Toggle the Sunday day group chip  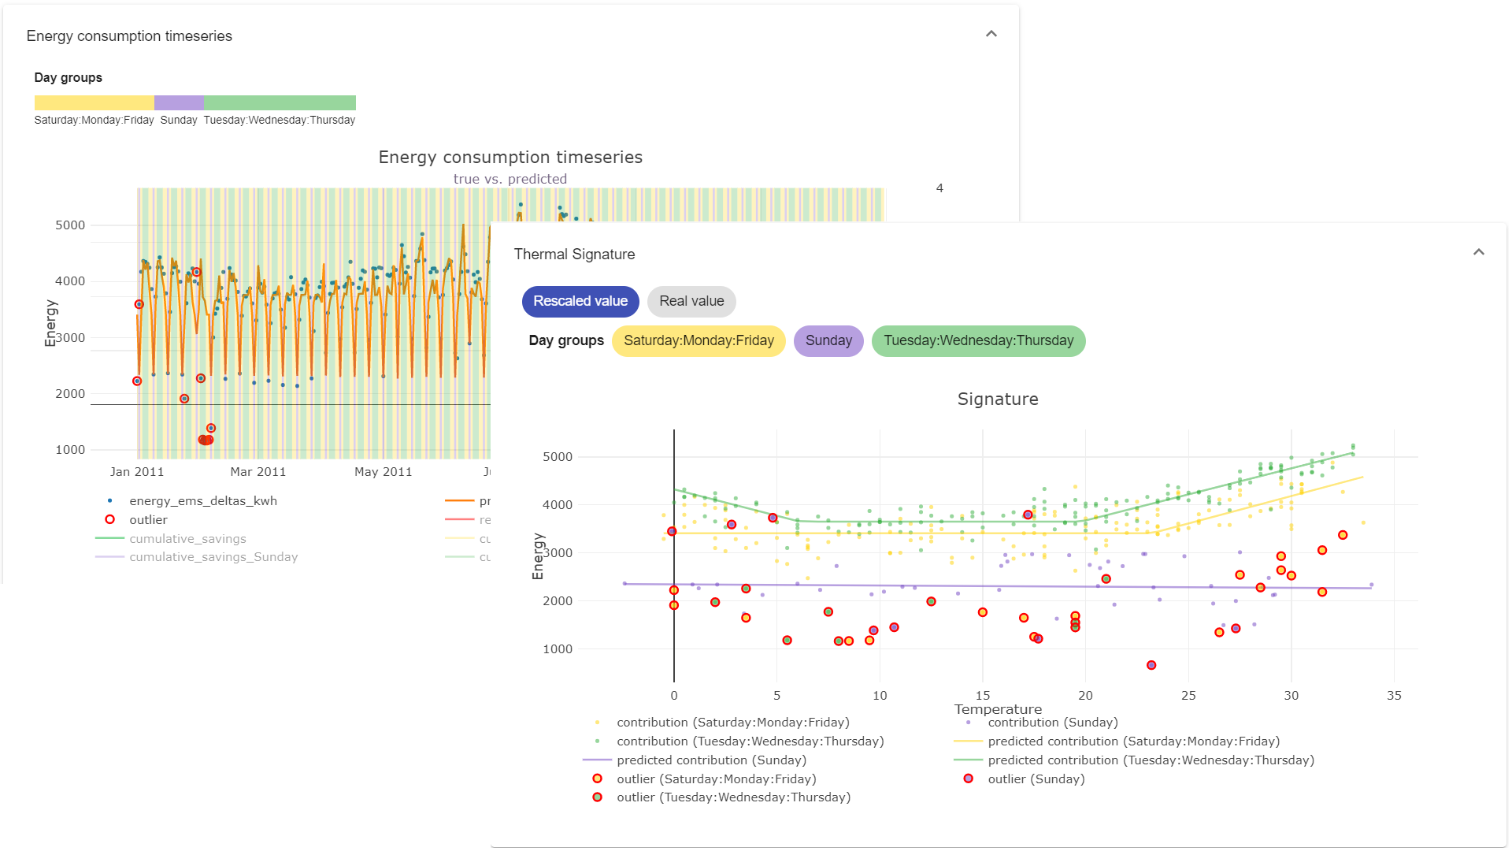coord(828,340)
